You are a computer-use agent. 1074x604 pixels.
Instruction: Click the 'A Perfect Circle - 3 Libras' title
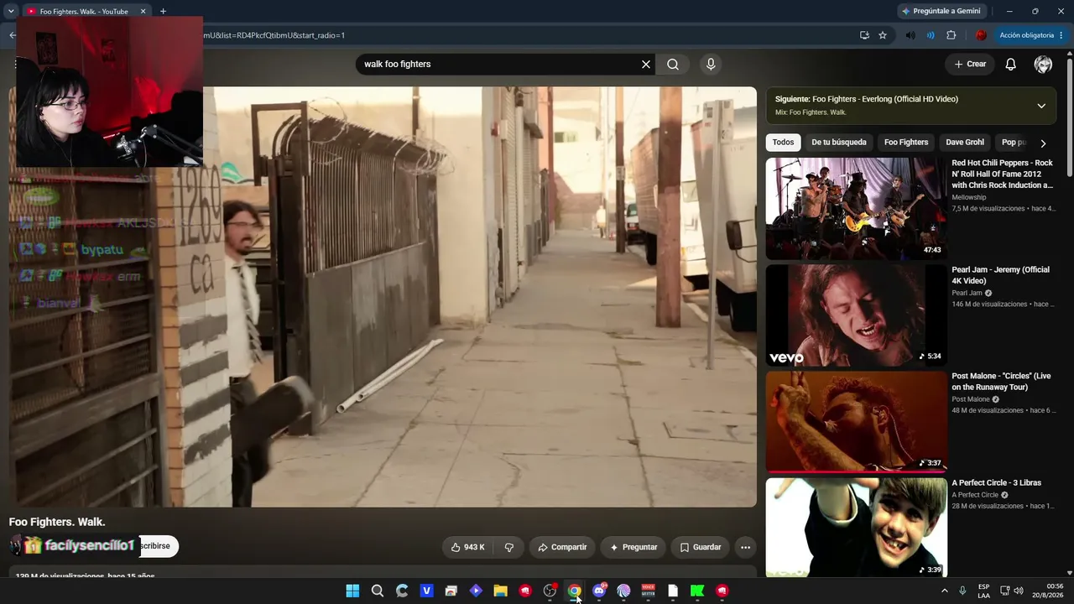[x=996, y=483]
